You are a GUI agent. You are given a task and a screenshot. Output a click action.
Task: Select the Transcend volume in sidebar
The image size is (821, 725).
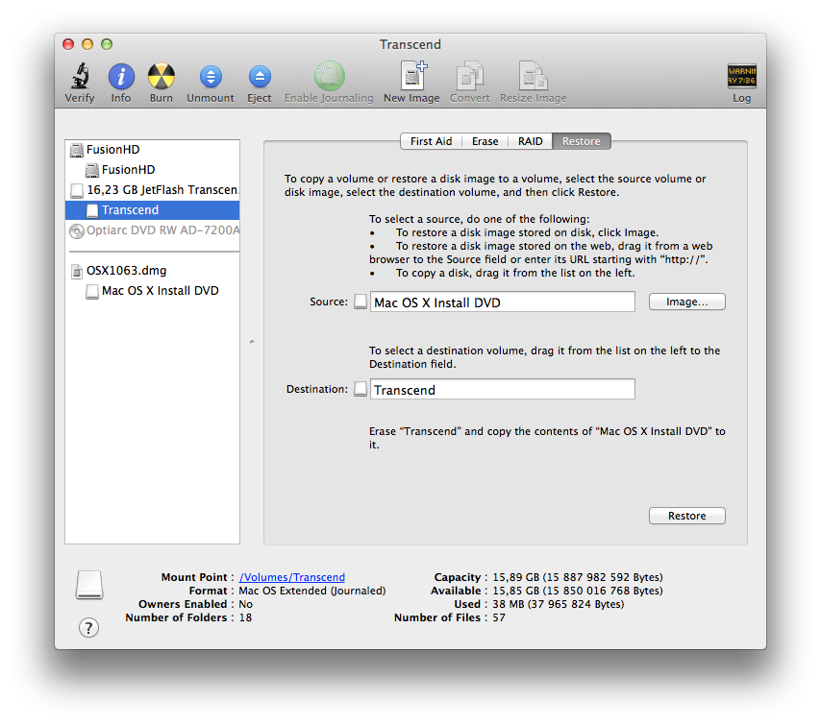[x=152, y=210]
